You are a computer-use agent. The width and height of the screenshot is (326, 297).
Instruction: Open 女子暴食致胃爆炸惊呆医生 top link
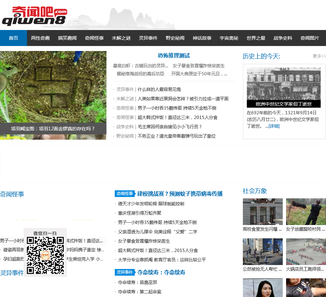199,66
